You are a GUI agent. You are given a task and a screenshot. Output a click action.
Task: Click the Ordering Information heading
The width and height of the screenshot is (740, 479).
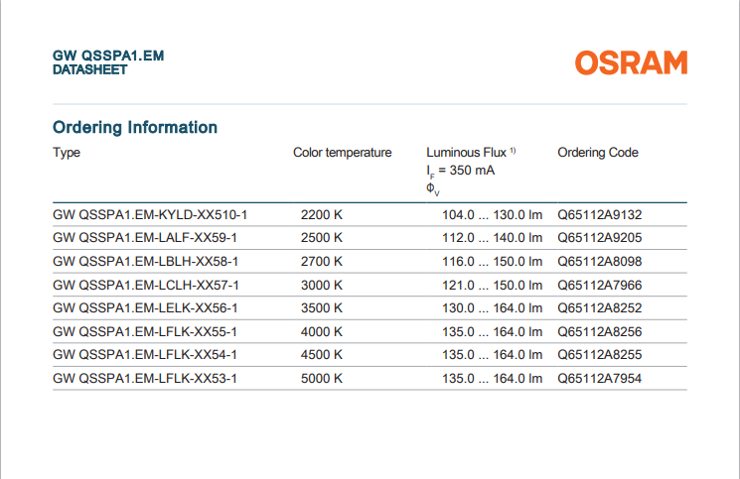click(134, 127)
